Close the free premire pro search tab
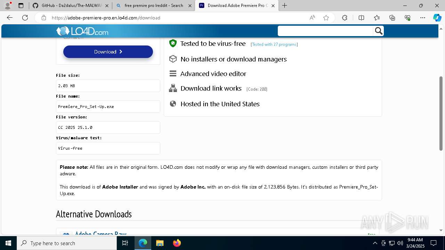This screenshot has width=445, height=250. [x=190, y=6]
